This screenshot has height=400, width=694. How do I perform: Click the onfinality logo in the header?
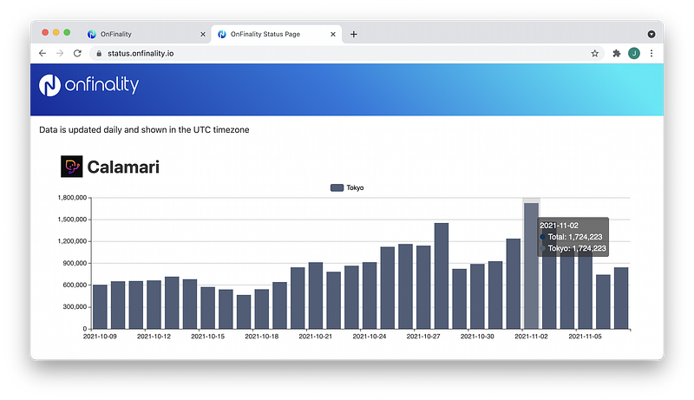89,85
